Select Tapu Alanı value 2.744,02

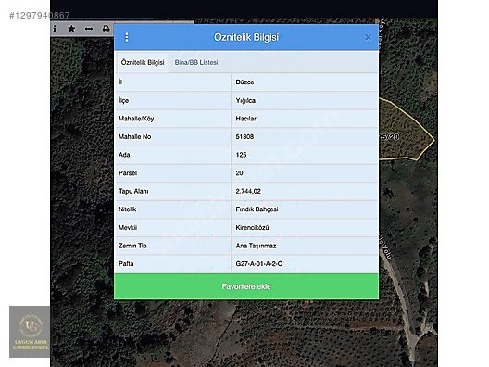pos(248,191)
